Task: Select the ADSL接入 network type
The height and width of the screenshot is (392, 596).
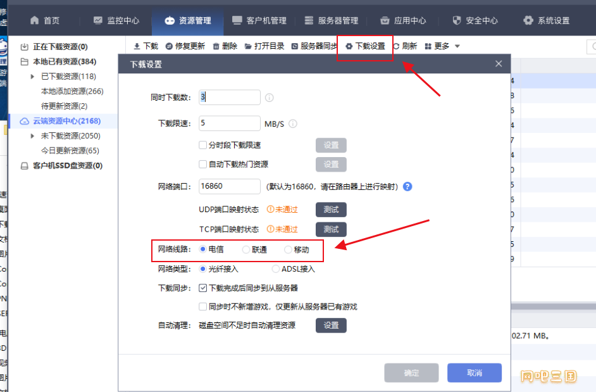Action: pos(276,269)
